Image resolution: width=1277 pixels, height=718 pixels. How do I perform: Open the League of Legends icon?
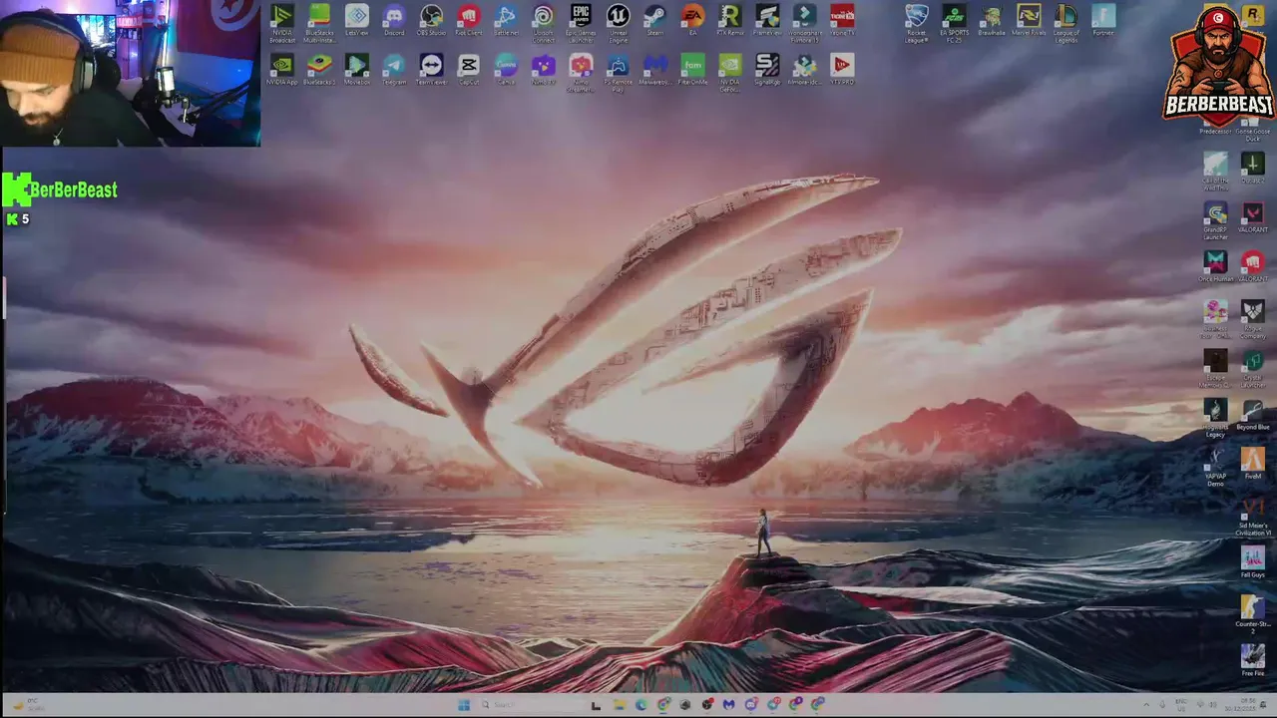click(x=1065, y=23)
